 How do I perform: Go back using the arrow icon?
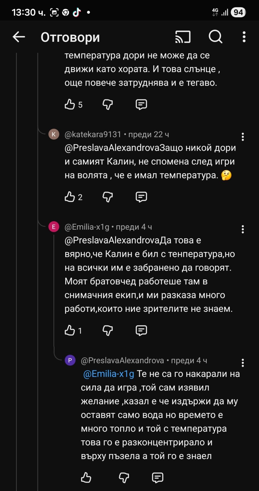[19, 37]
